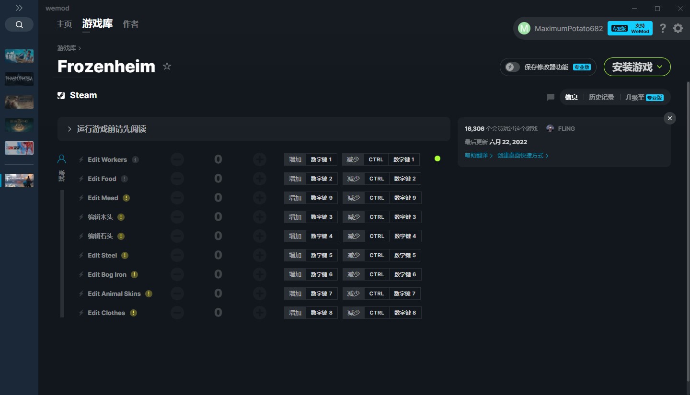Favorite Frozenheim with the star icon
Image resolution: width=690 pixels, height=395 pixels.
click(167, 66)
